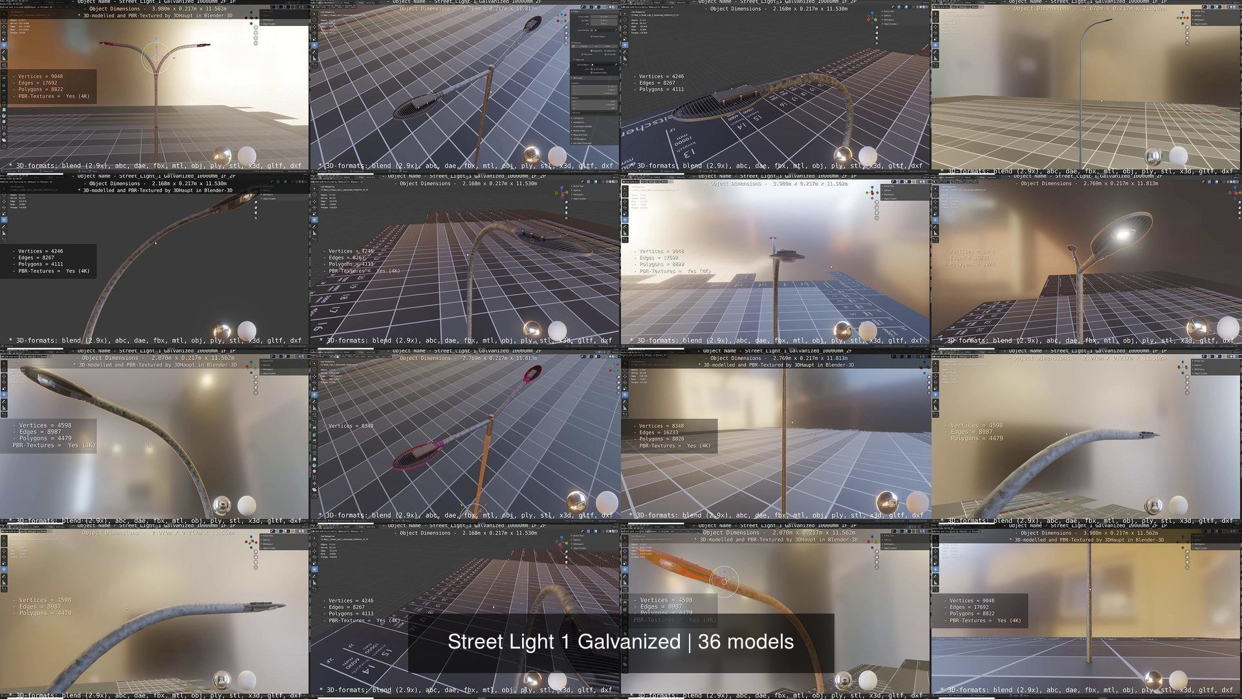Select Rotate tool in beige-grid full-pole tile
The width and height of the screenshot is (1242, 699).
tap(935, 33)
